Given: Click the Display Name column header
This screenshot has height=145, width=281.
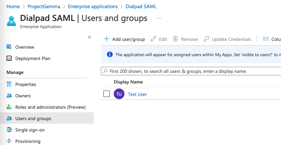Looking at the screenshot, I should (128, 82).
